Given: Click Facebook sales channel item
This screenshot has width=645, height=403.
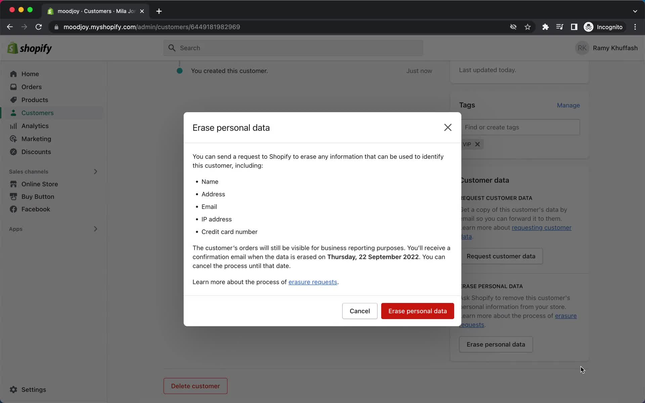Looking at the screenshot, I should [36, 209].
